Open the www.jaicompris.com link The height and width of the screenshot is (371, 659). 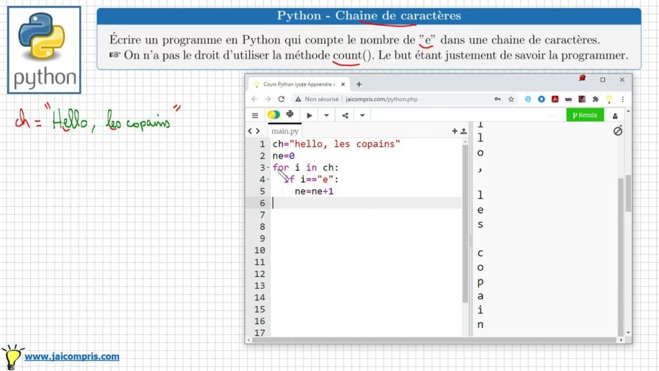(71, 357)
